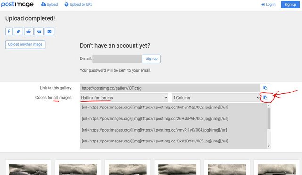Share gallery on Twitter

point(18,32)
